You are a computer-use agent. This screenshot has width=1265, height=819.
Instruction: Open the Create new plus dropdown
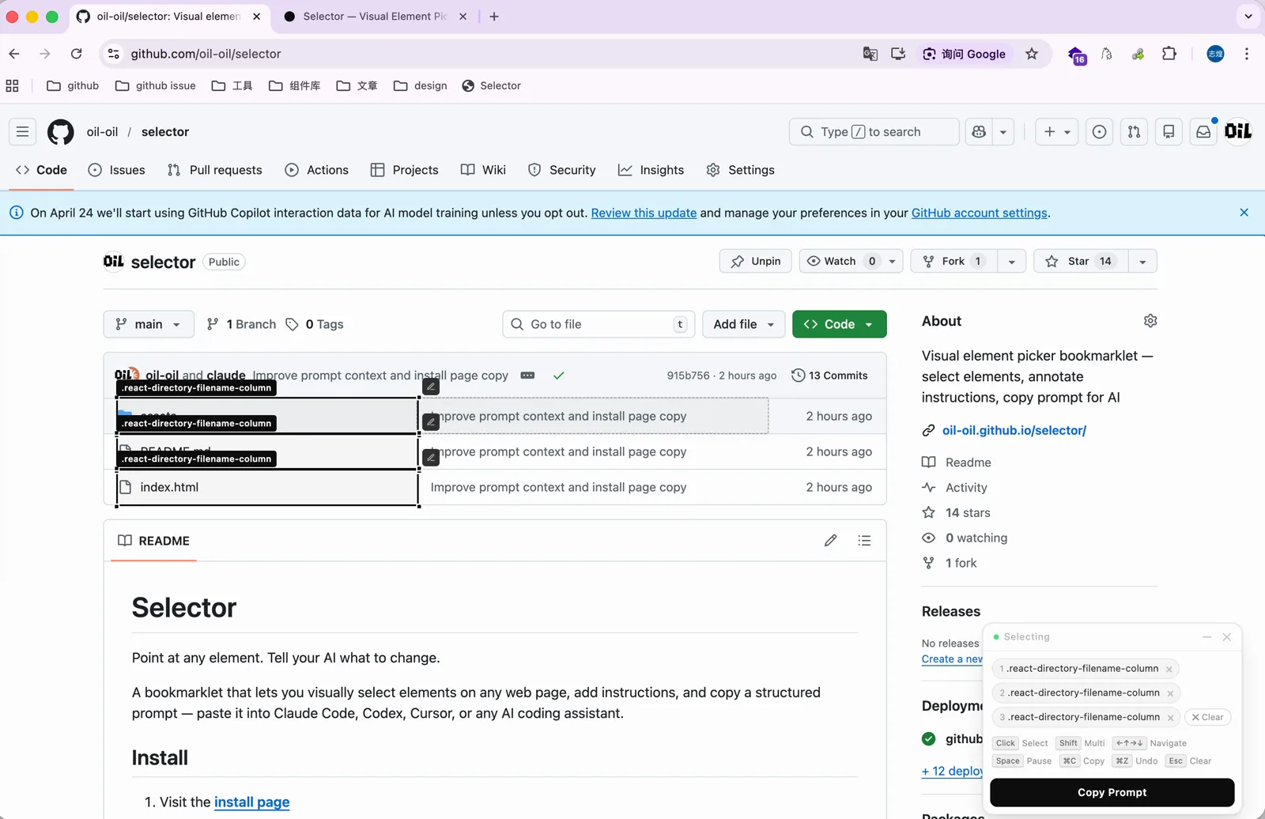(x=1056, y=132)
